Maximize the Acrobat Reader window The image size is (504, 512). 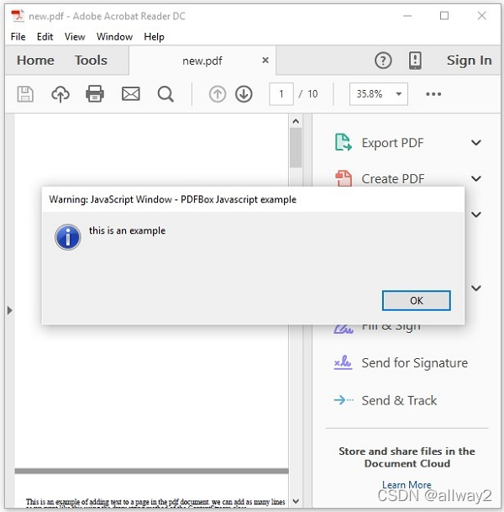[x=444, y=16]
